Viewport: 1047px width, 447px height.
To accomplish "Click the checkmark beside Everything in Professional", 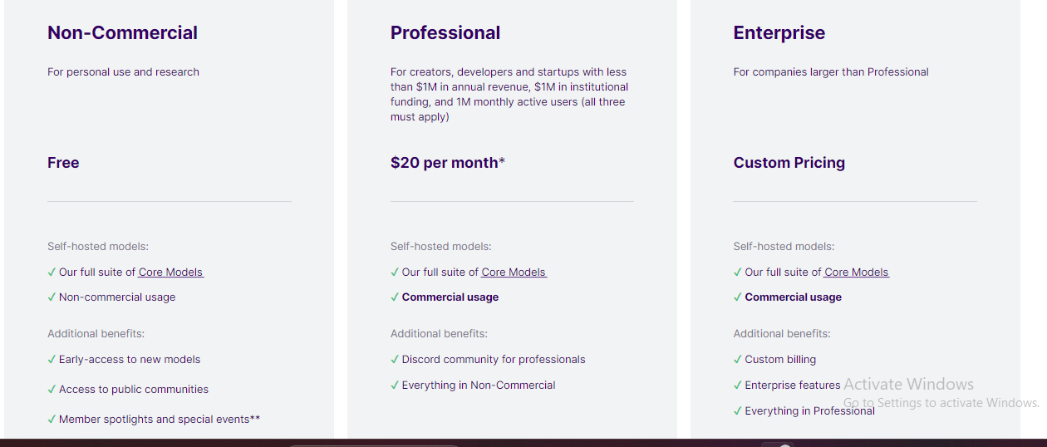I will (738, 411).
